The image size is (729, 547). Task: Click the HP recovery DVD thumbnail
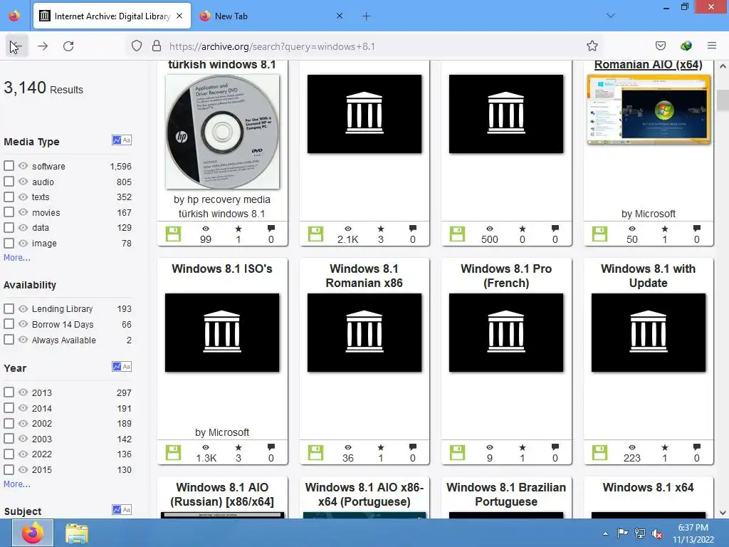coord(222,132)
